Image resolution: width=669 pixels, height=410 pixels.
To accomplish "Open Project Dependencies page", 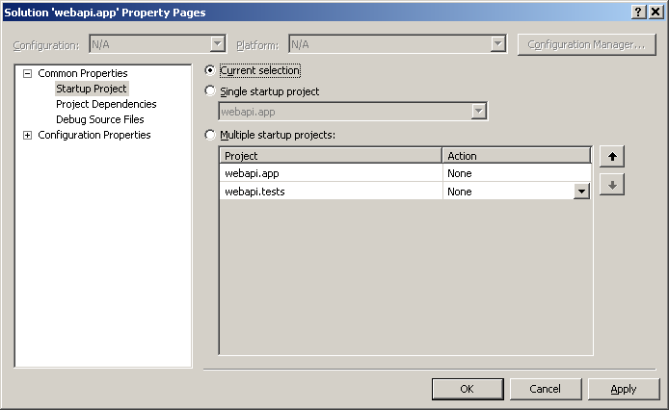I will point(106,104).
